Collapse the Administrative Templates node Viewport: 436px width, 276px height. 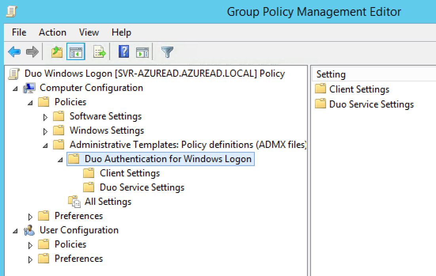click(44, 145)
